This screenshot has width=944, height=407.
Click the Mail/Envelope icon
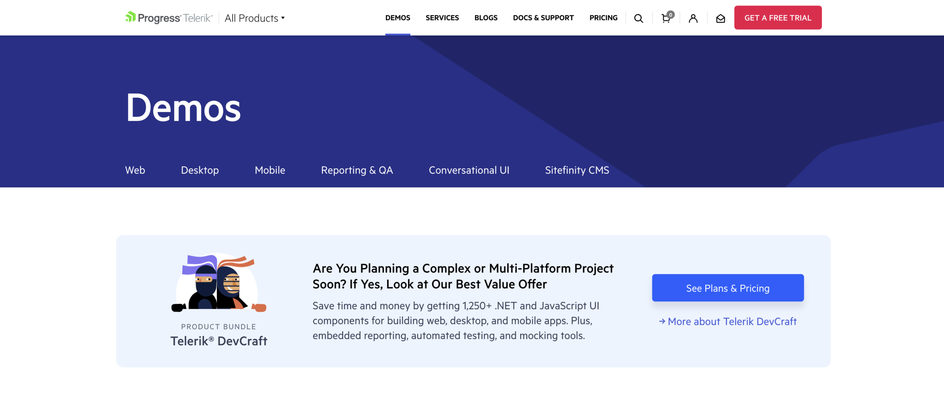pyautogui.click(x=721, y=18)
